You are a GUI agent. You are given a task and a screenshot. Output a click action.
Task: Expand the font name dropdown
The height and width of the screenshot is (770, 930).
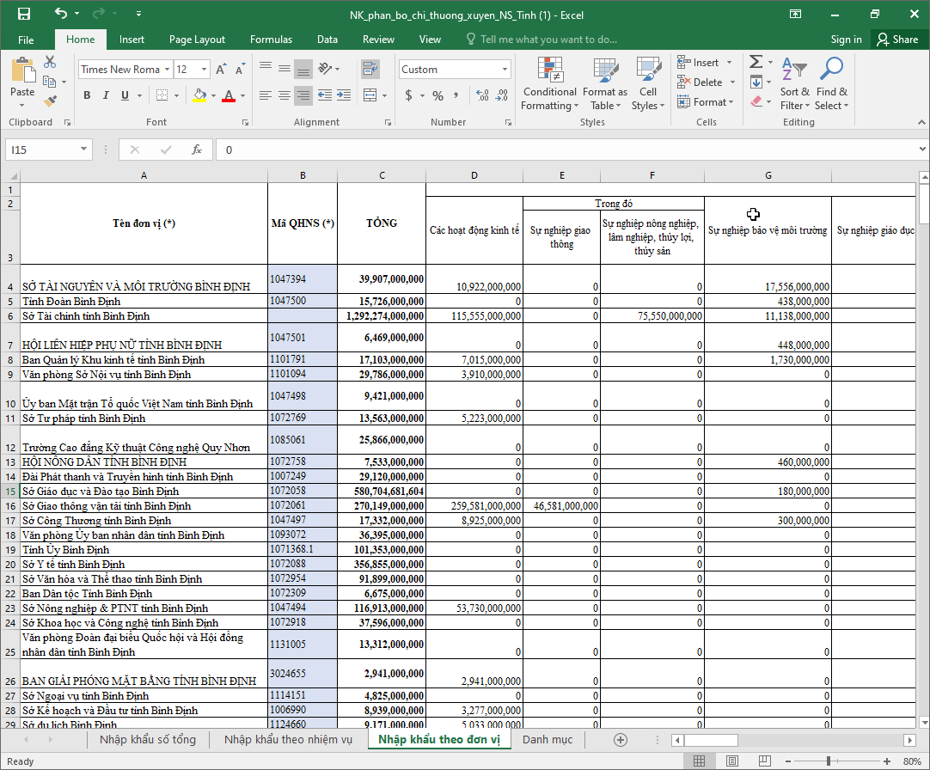pos(166,70)
